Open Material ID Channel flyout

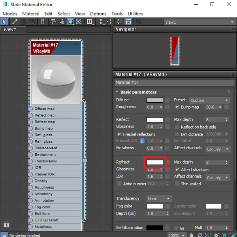(x=90, y=22)
